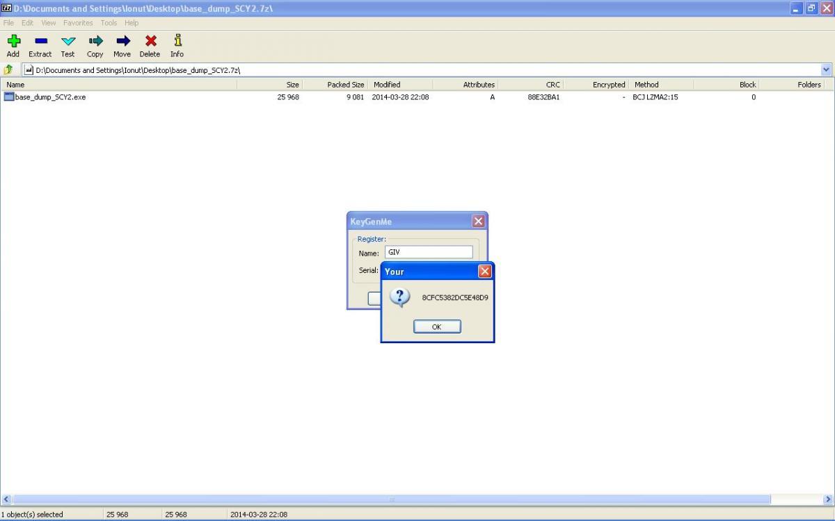Click method value BCJ LZMA2:15

[655, 97]
